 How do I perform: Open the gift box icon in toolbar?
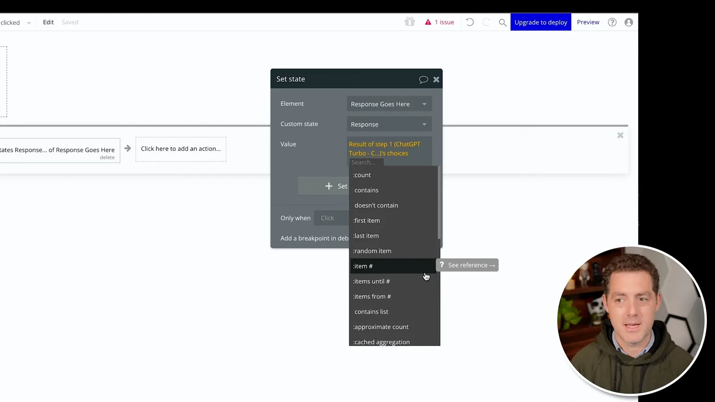point(409,21)
